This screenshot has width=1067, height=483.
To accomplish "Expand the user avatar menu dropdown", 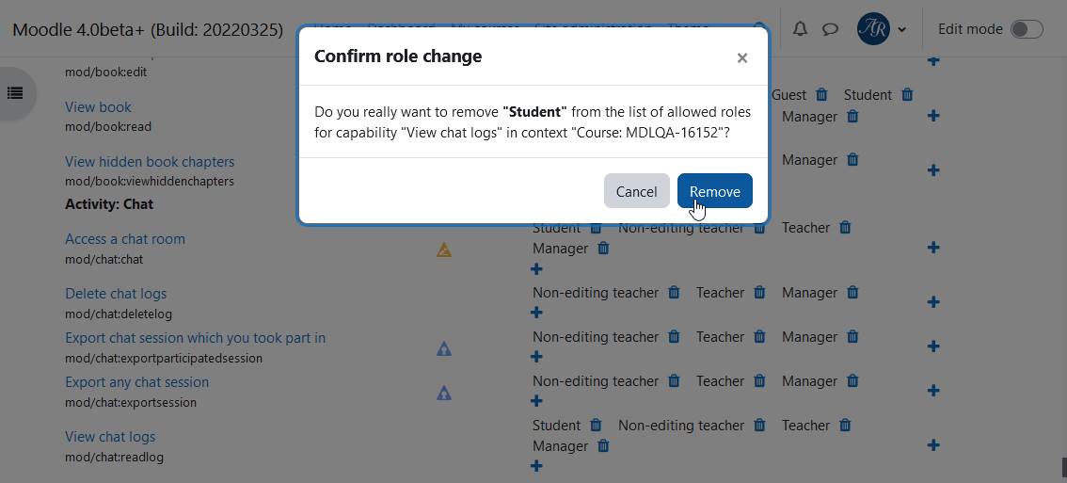I will pos(882,29).
